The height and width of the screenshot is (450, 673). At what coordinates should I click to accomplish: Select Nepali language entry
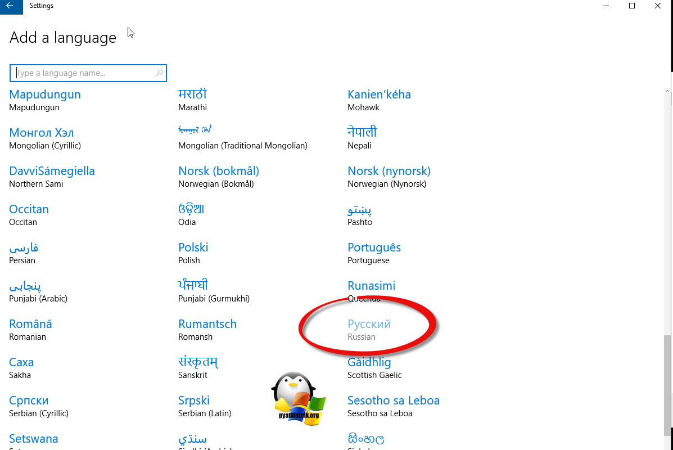(362, 138)
